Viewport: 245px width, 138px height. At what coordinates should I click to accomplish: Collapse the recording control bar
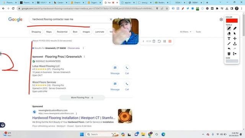coord(143,41)
